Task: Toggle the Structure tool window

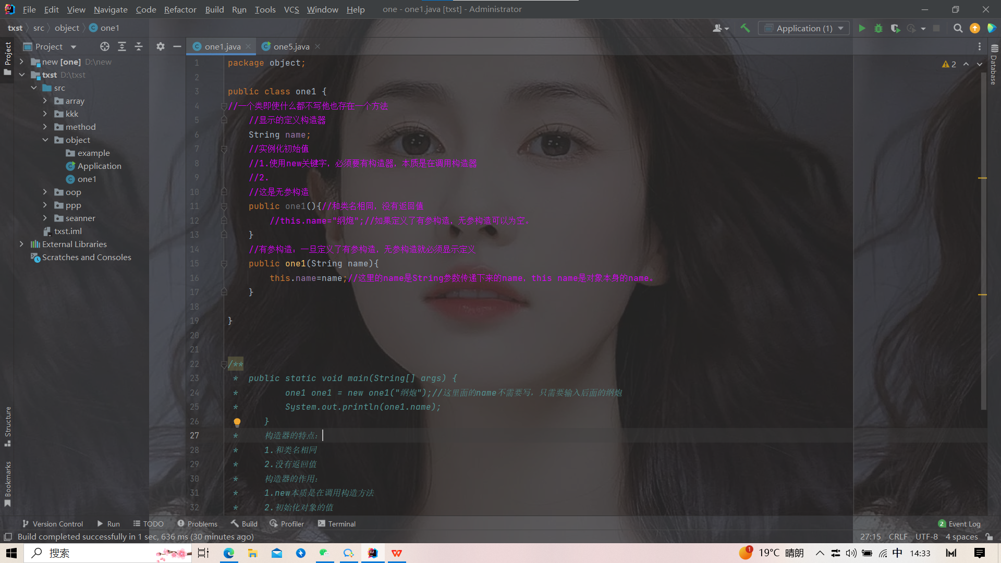Action: 8,425
